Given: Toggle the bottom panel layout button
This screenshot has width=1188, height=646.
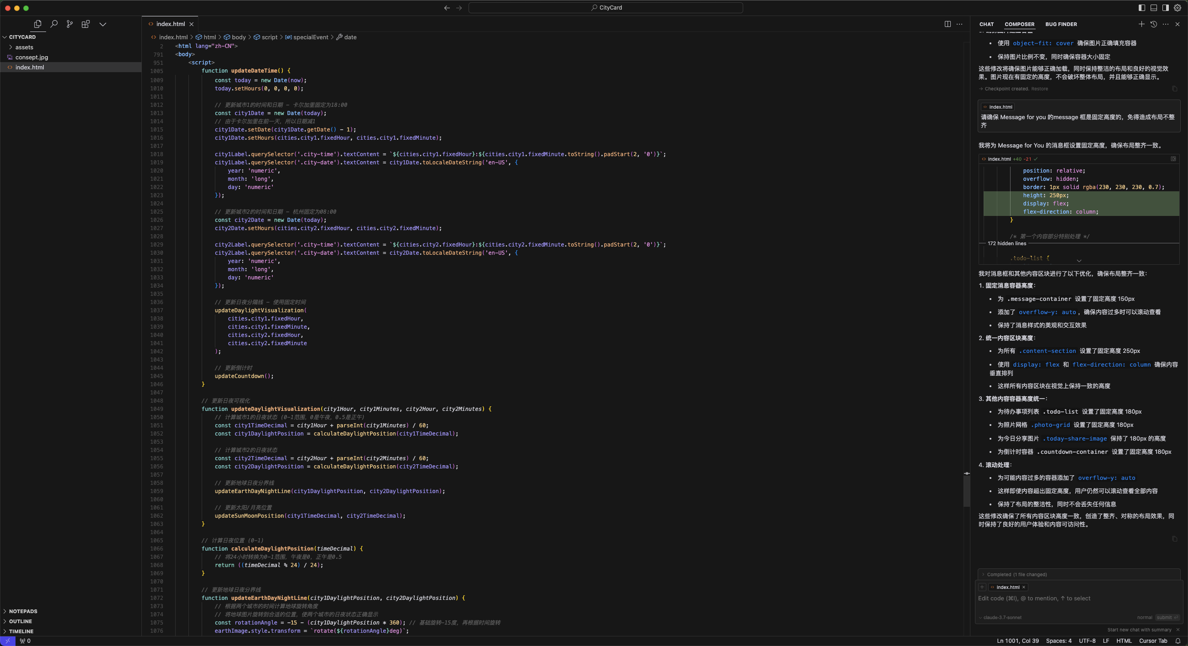Looking at the screenshot, I should click(x=1153, y=7).
